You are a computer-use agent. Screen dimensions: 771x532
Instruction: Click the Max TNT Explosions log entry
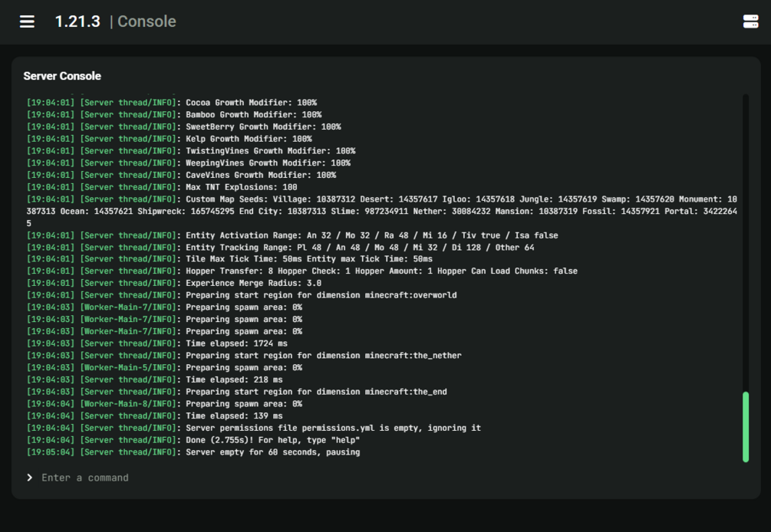[241, 187]
